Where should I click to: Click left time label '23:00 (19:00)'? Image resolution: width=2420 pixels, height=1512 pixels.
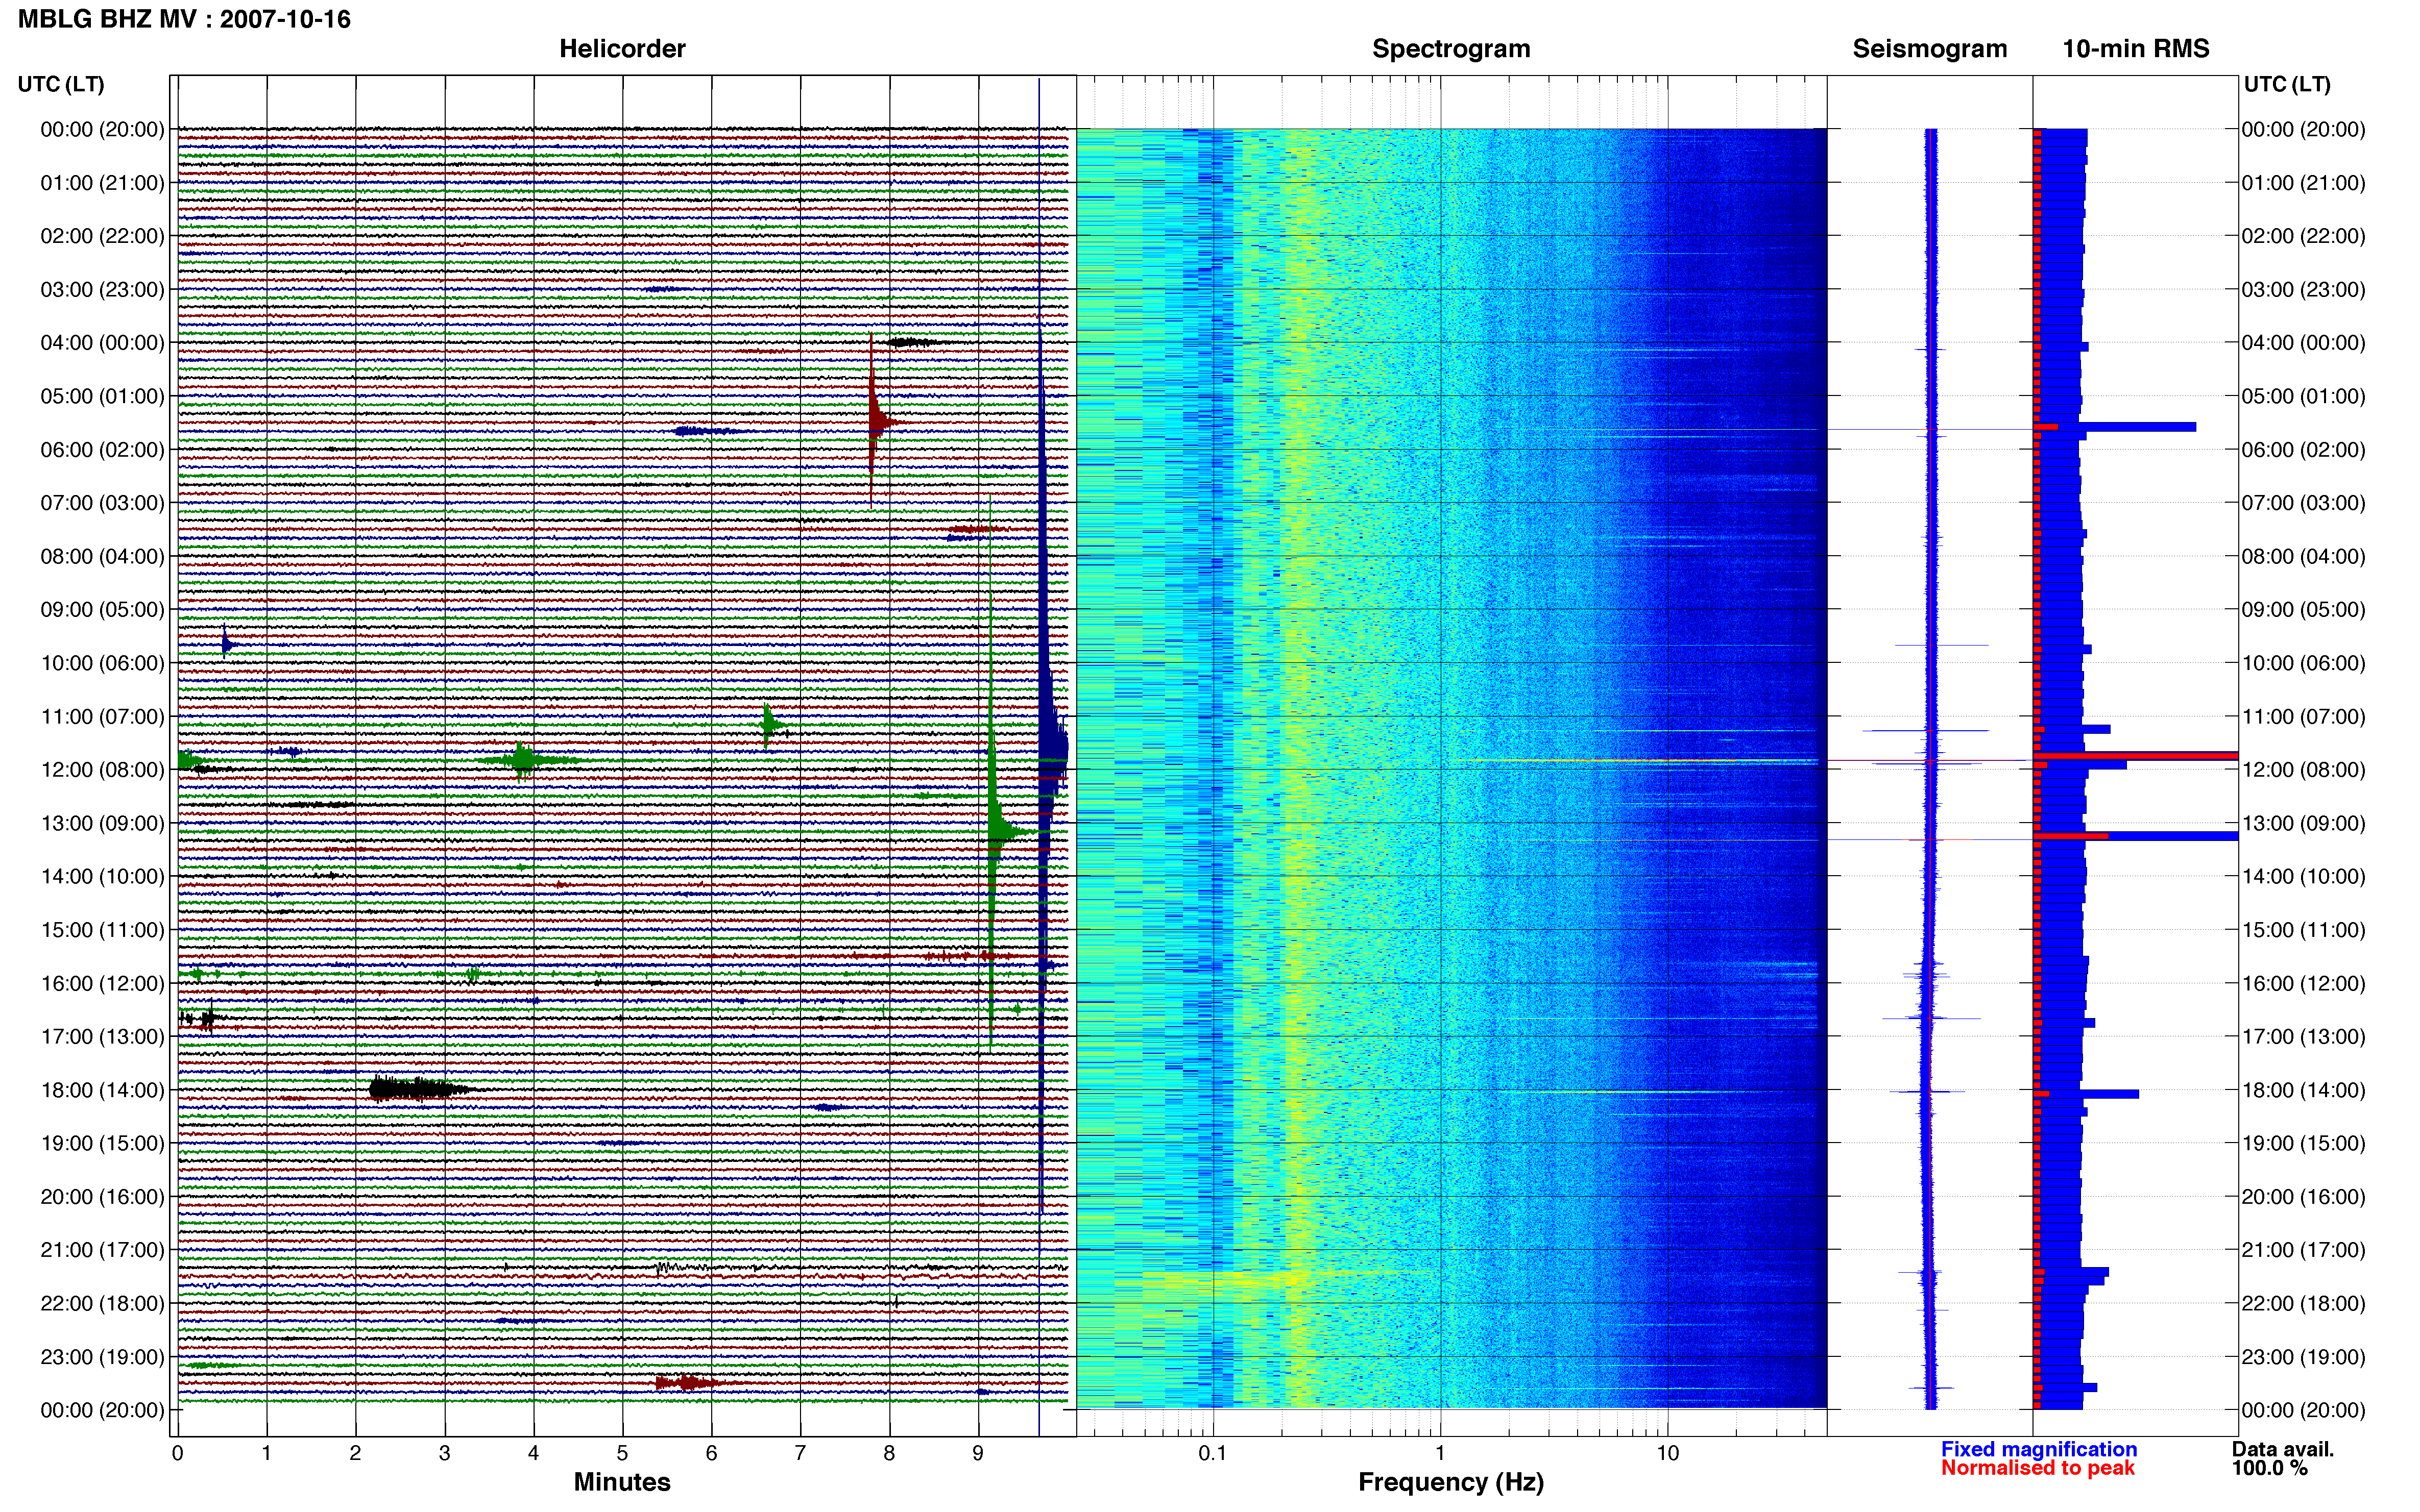coord(102,1357)
